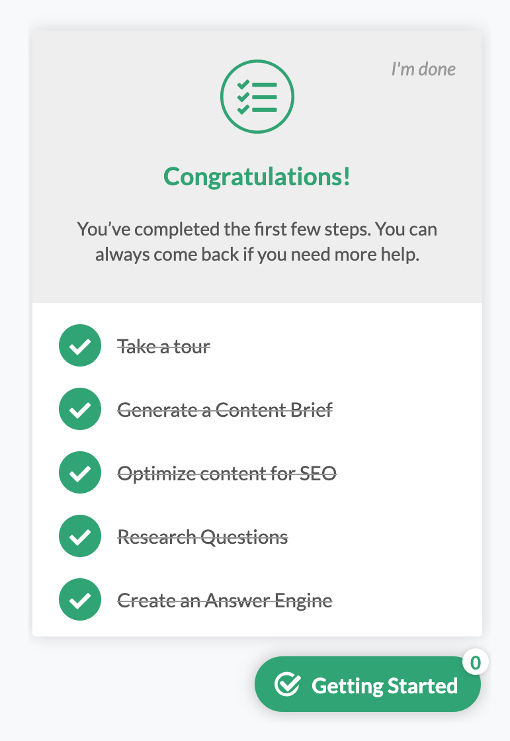Select the Take a tour task text
510x741 pixels.
click(163, 345)
